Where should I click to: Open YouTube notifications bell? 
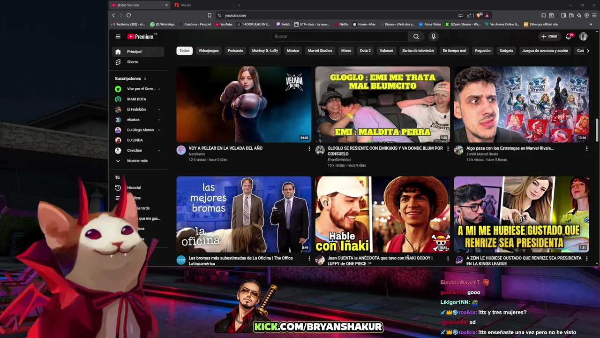569,36
